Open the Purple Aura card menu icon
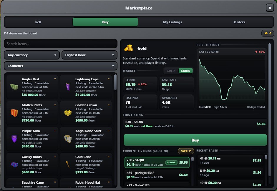The width and height of the screenshot is (277, 191). coord(55,131)
